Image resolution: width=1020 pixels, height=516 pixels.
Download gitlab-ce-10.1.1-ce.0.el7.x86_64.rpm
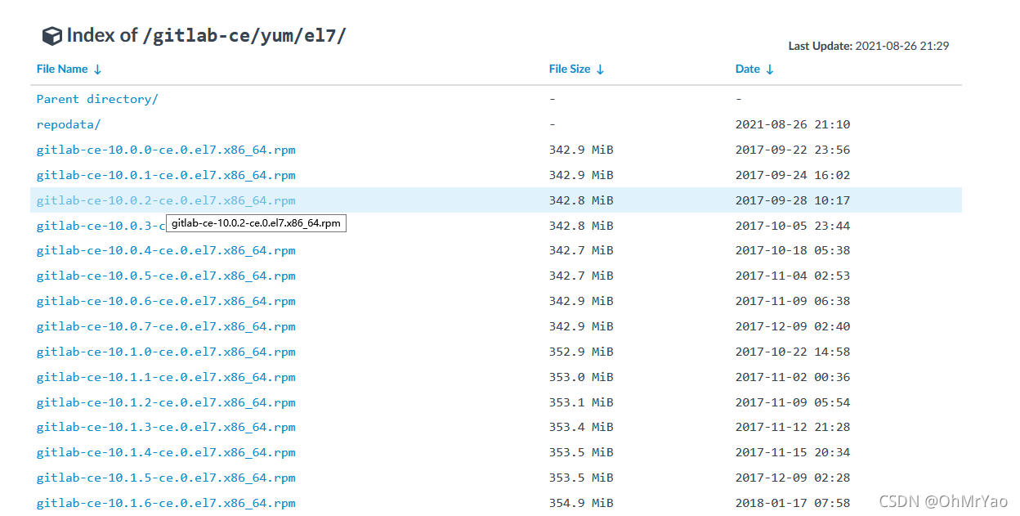(x=166, y=377)
